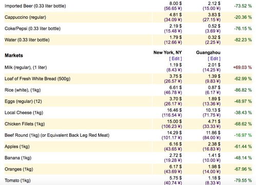This screenshot has width=256, height=185.
Task: Click the Cappuccino (regular) row label
Action: 25,17
